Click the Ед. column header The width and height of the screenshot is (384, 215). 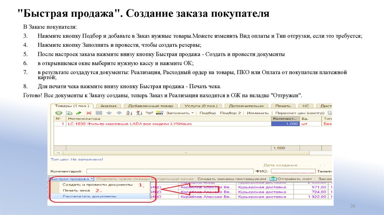[x=310, y=119]
